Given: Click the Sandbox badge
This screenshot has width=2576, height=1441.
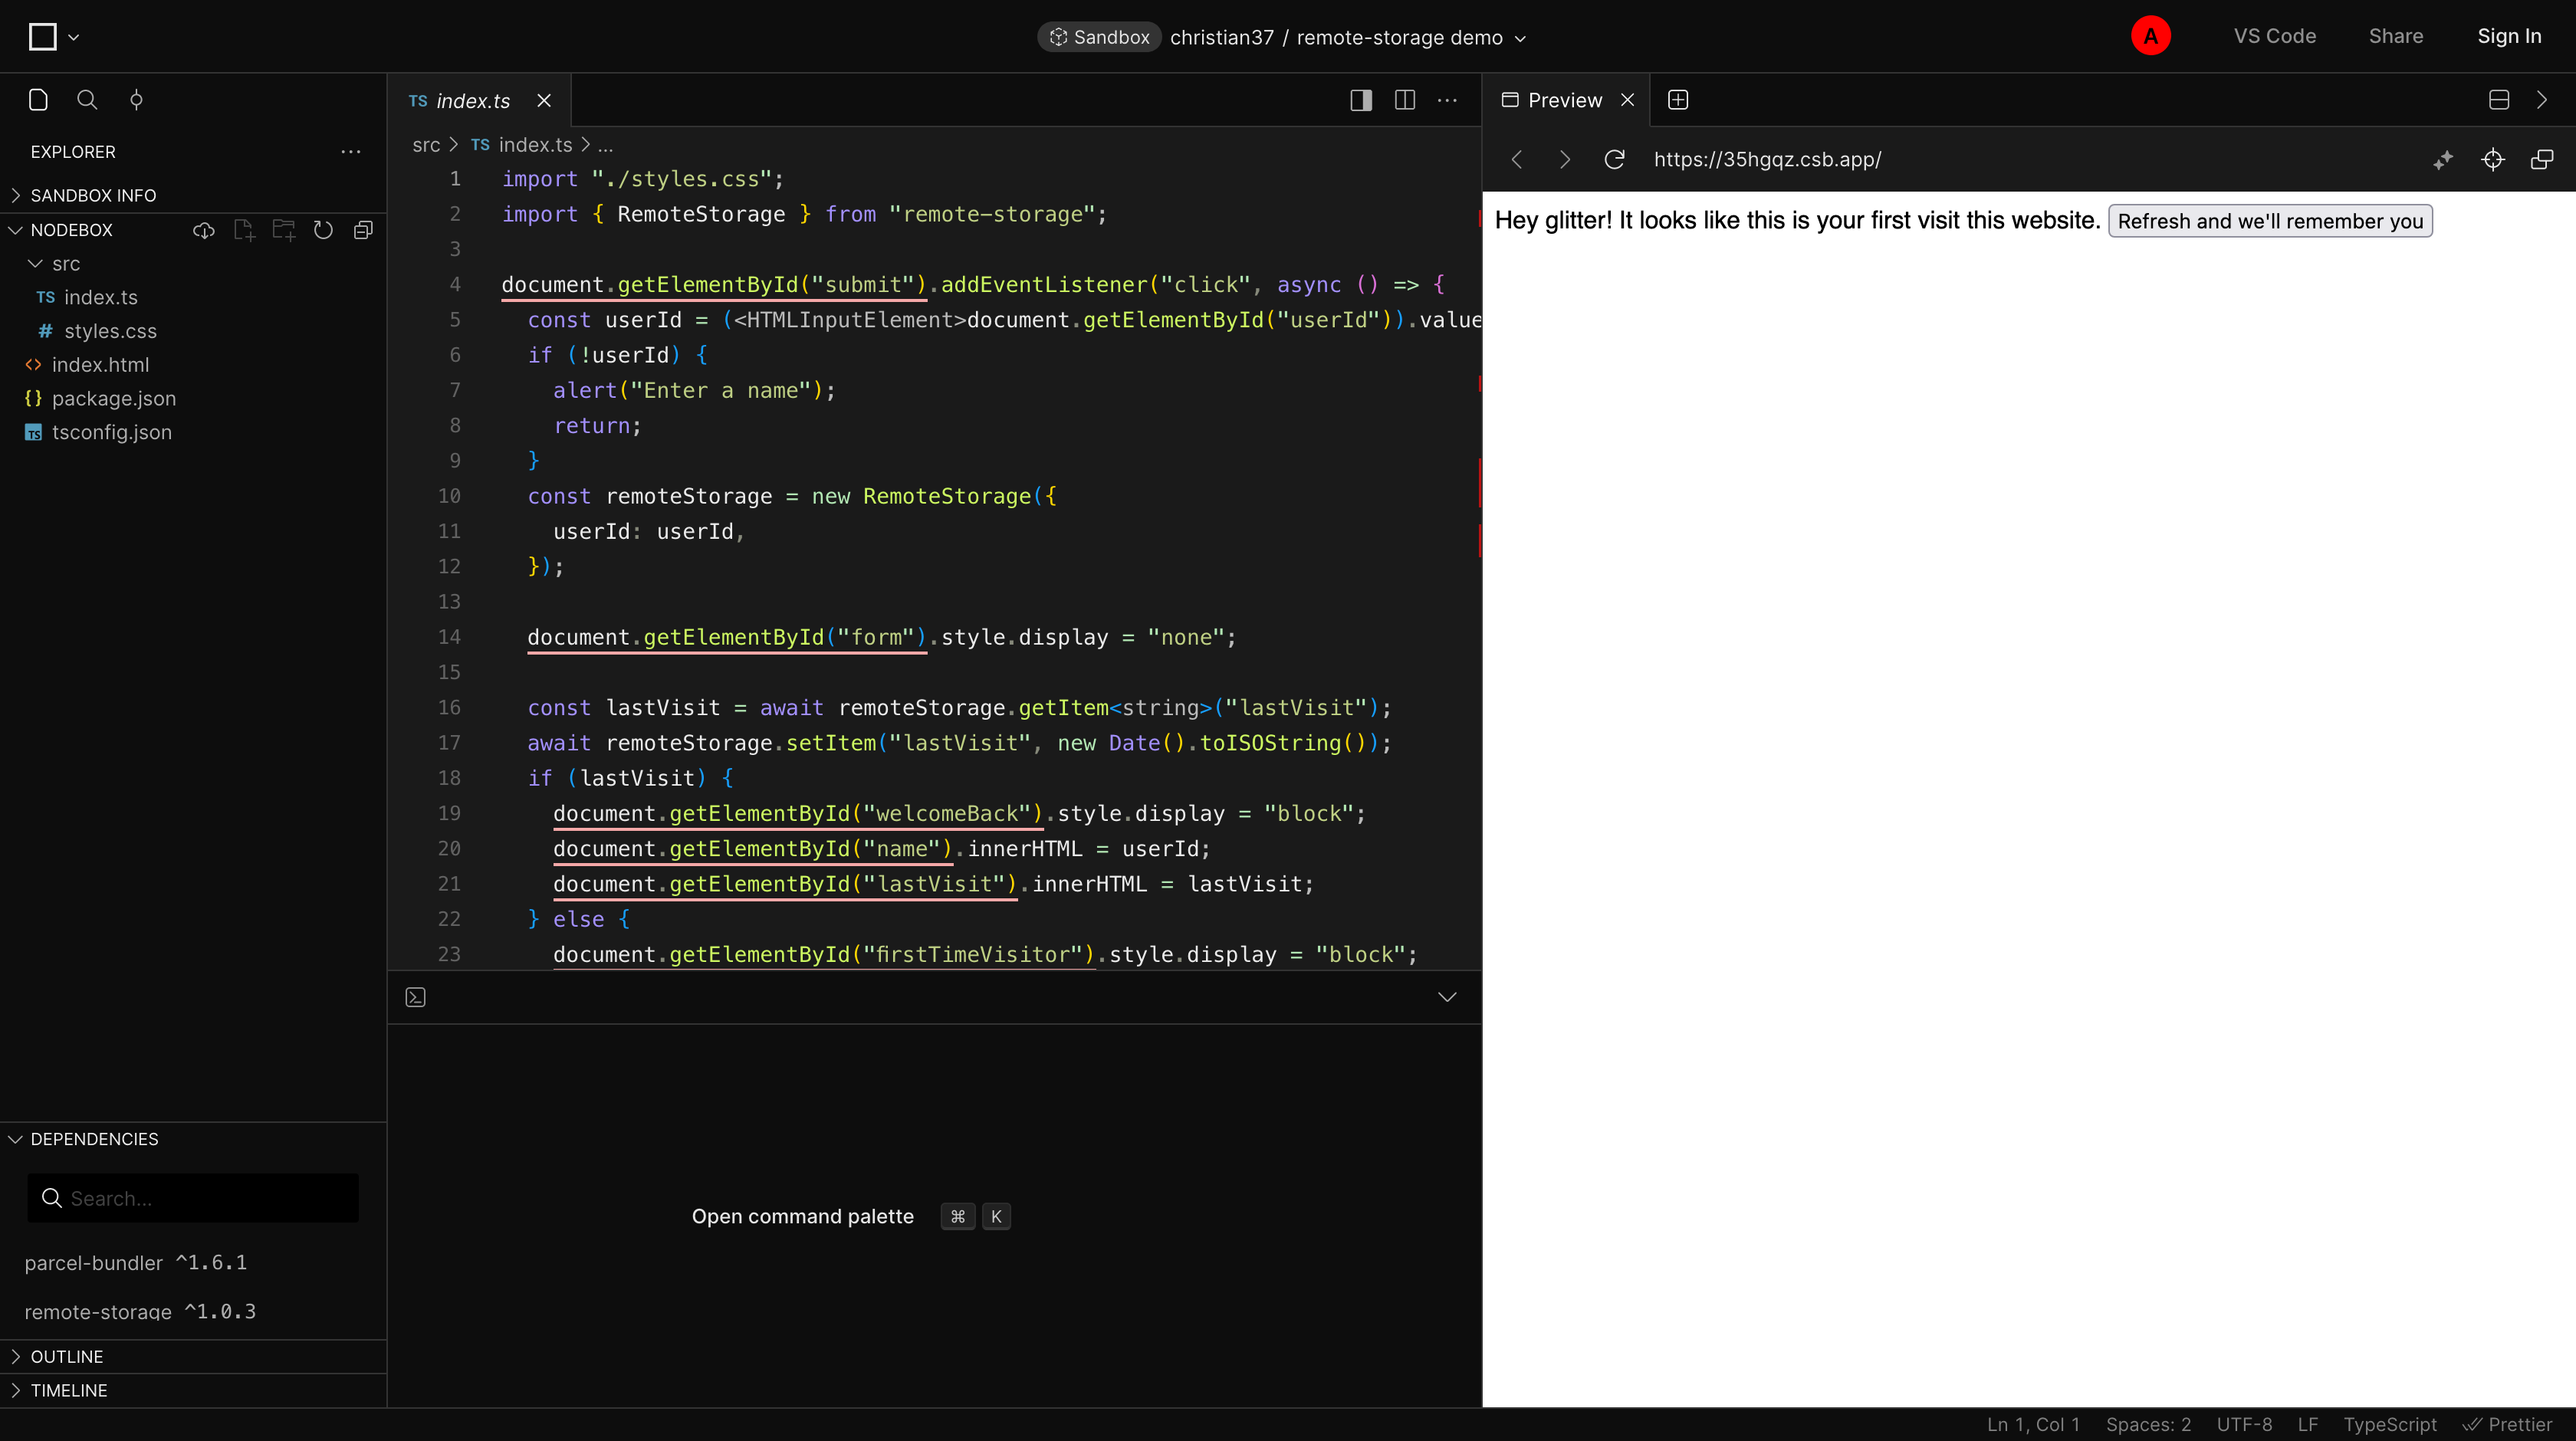Looking at the screenshot, I should pyautogui.click(x=1099, y=37).
